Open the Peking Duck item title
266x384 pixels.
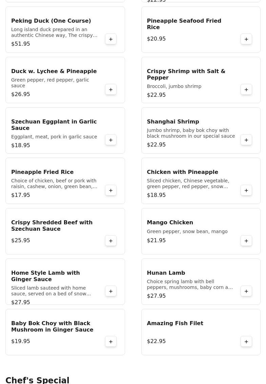(x=51, y=21)
